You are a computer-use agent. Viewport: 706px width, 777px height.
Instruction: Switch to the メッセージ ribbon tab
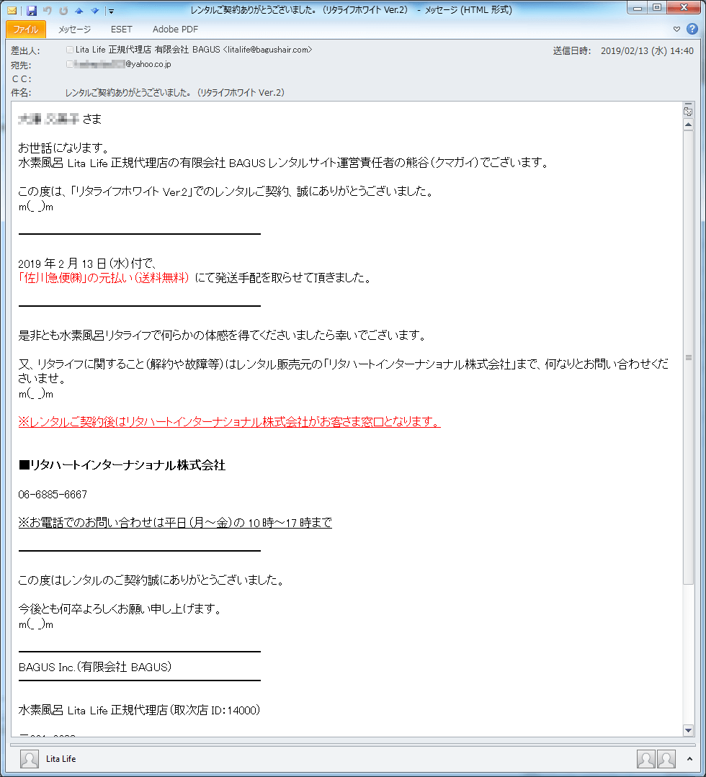click(x=74, y=30)
